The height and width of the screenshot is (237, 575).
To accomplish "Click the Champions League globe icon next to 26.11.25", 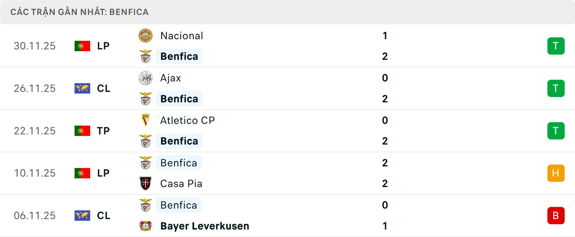I will click(82, 88).
